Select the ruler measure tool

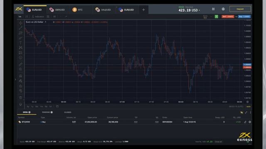tap(20, 64)
